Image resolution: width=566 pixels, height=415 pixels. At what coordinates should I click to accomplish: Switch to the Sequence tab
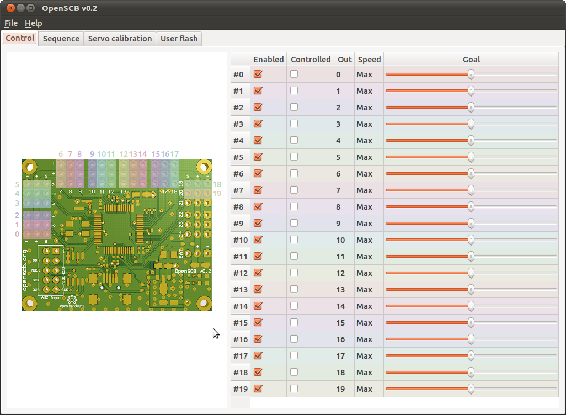[61, 39]
